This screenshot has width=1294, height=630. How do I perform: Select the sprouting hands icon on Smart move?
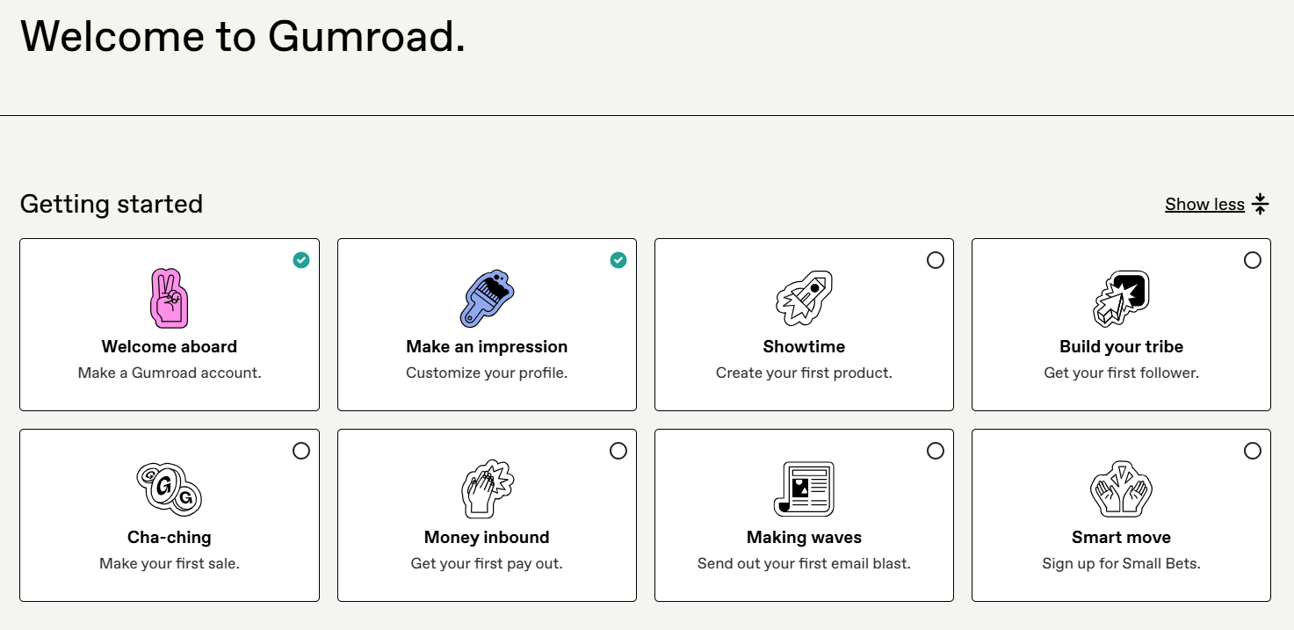pos(1121,488)
